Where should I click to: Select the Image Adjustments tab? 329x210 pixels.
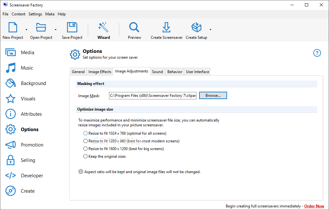click(x=131, y=71)
